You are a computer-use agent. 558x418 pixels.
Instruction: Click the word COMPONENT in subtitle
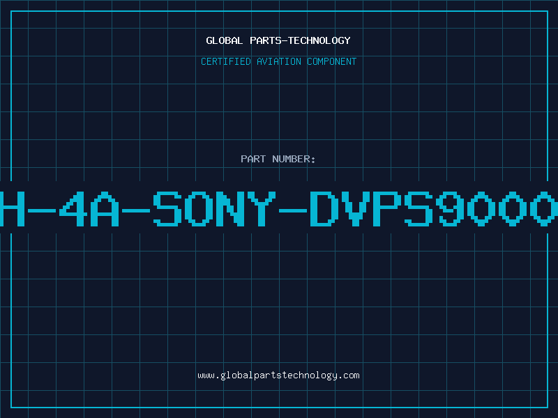point(332,61)
